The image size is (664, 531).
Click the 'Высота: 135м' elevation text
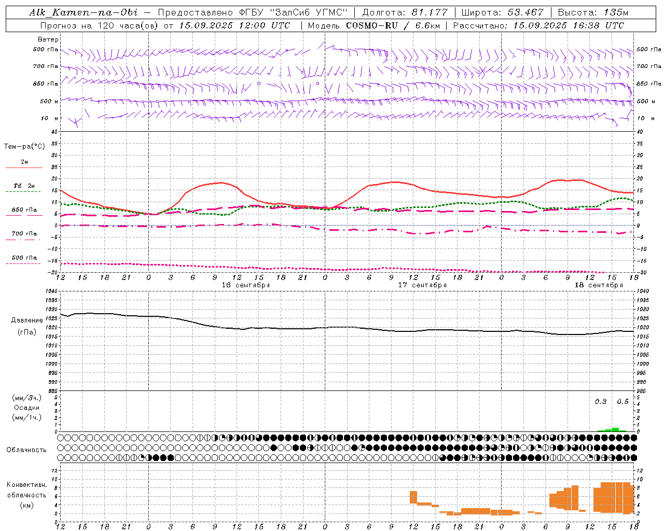click(x=592, y=12)
